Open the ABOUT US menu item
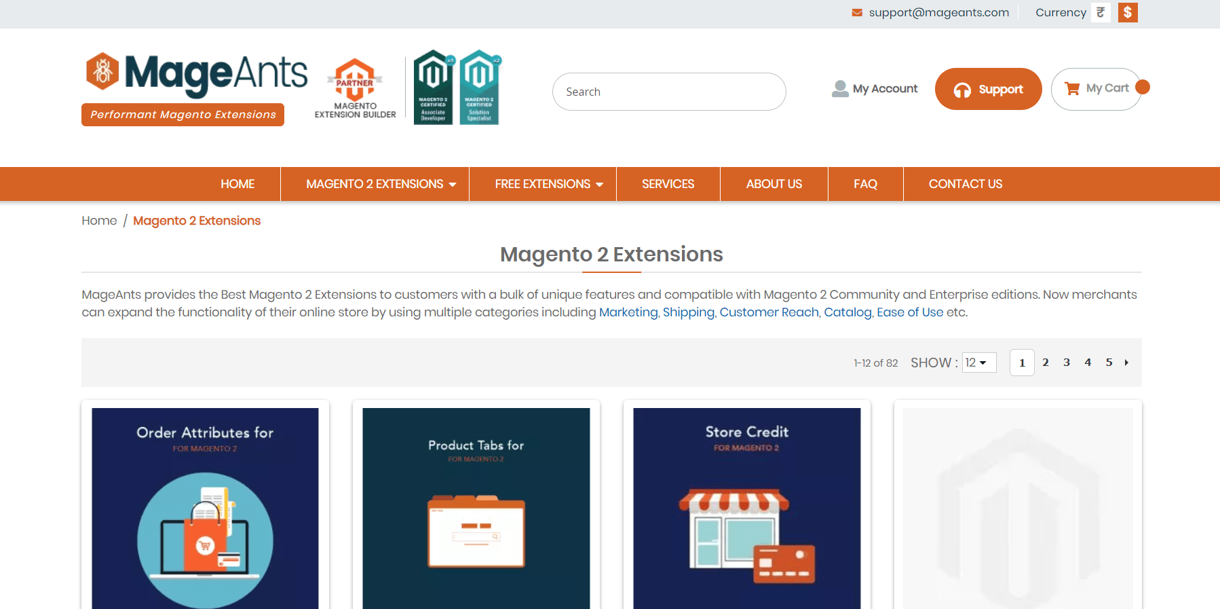The image size is (1220, 609). tap(774, 184)
